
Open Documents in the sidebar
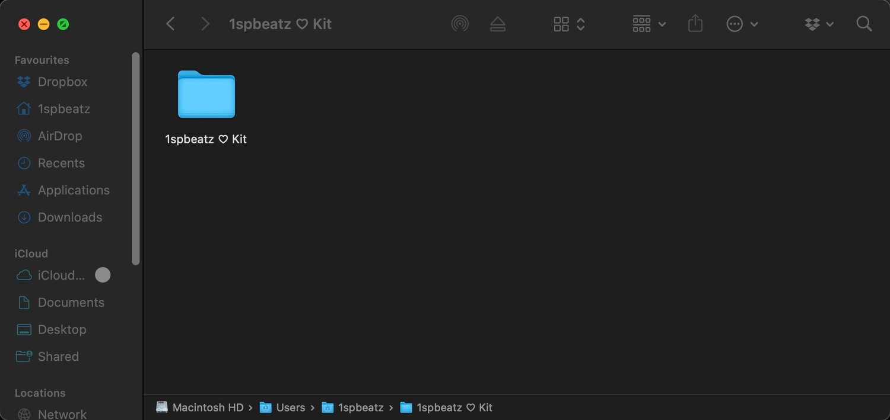[x=71, y=302]
